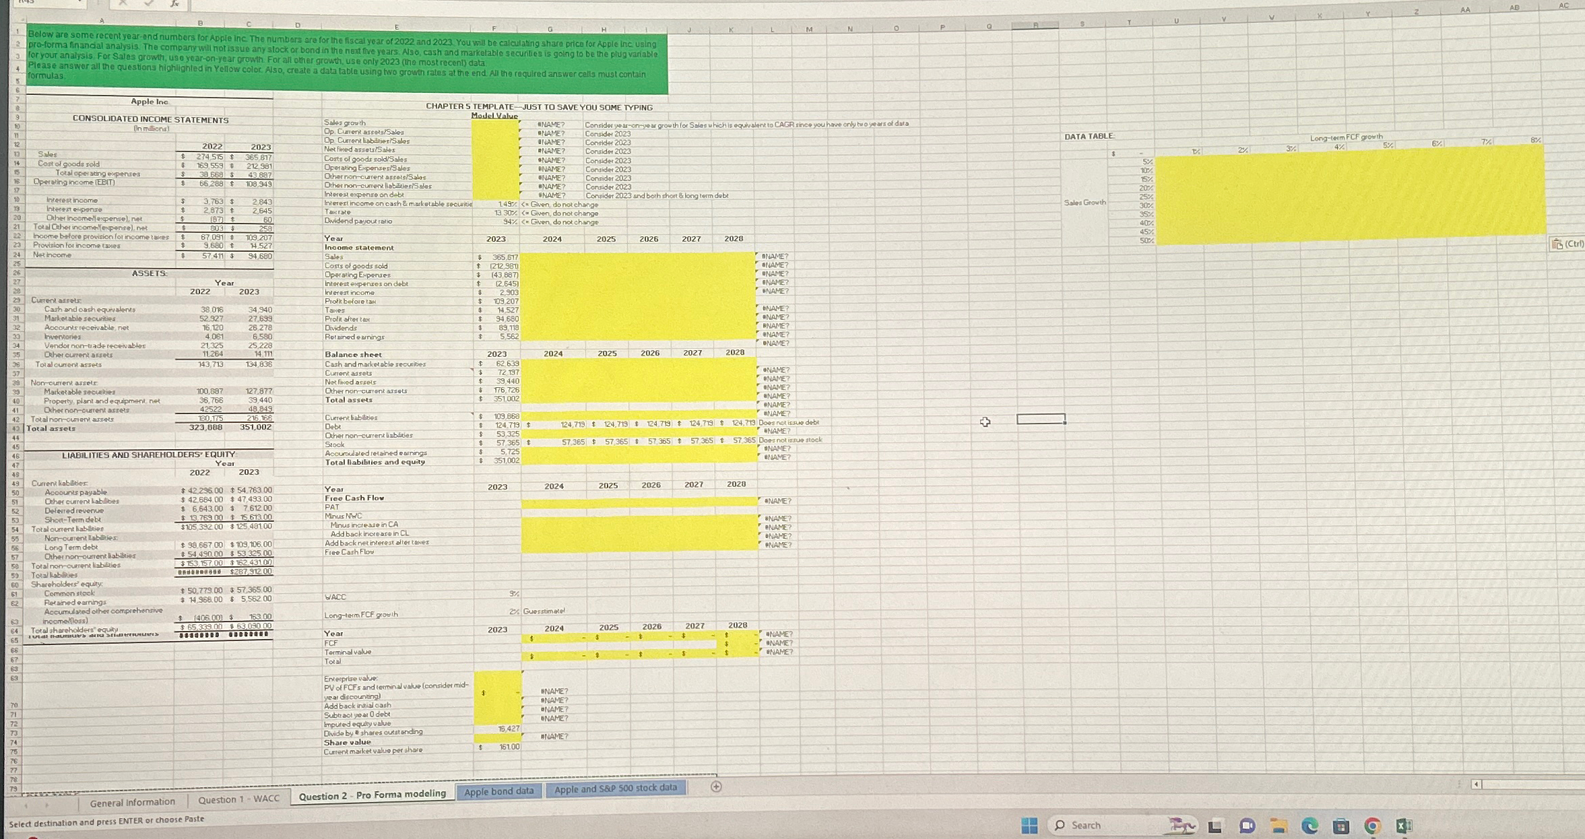Screen dimensions: 1585x839
Task: Click the Windows Start button
Action: [1029, 826]
